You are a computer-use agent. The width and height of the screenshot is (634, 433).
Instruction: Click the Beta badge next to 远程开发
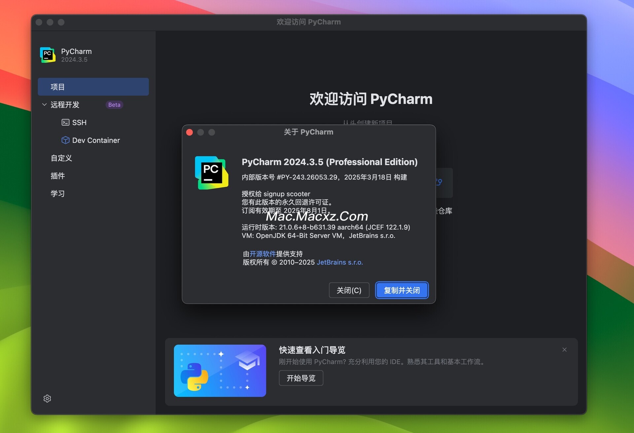114,105
